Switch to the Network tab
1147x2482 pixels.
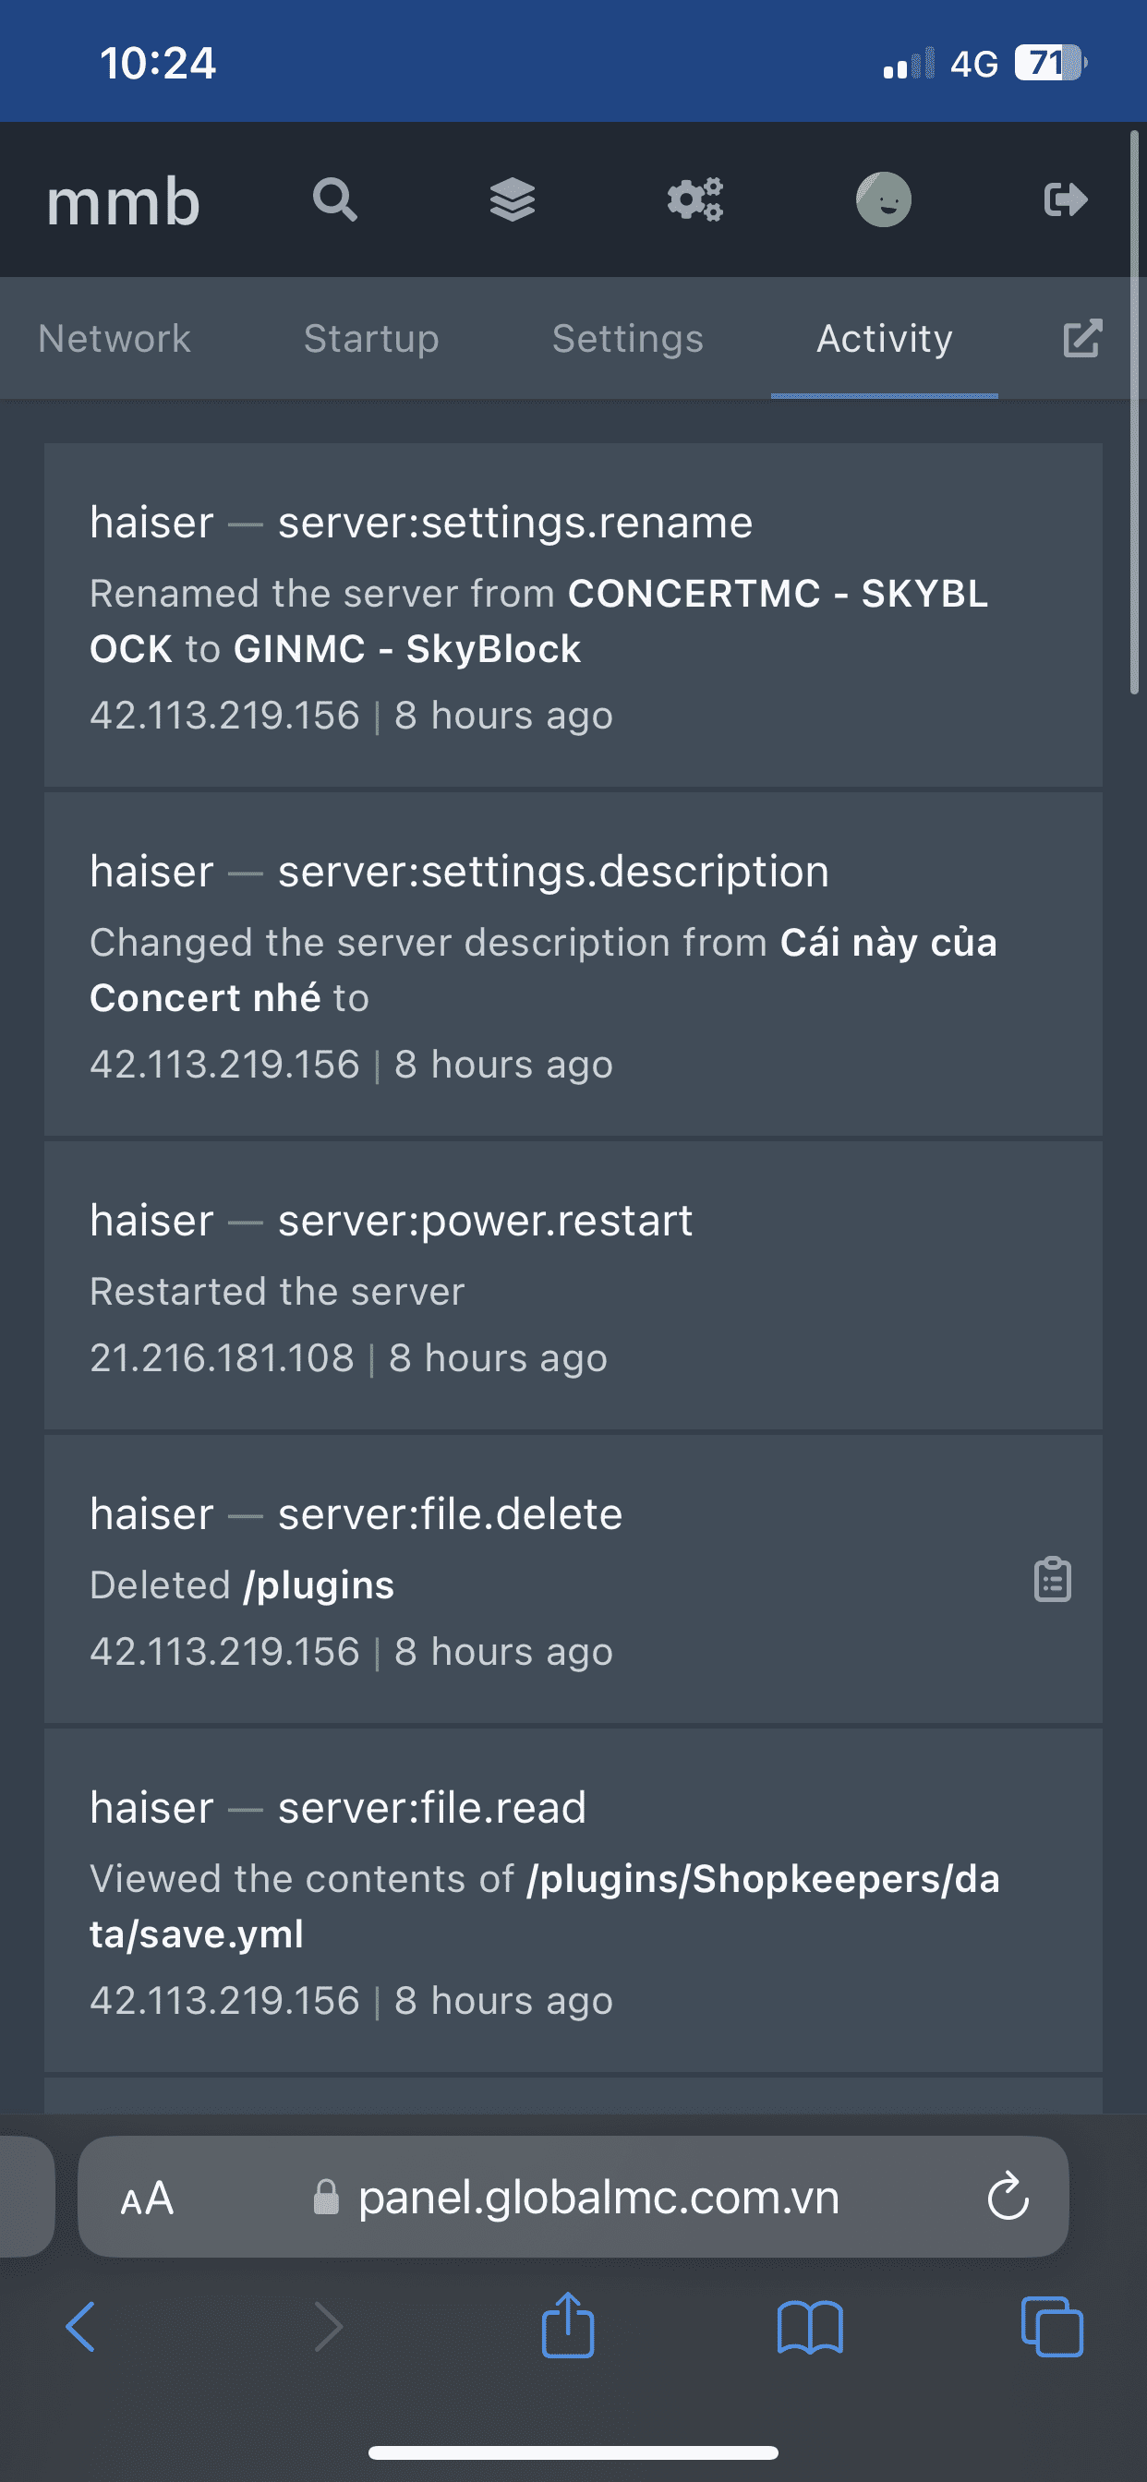tap(114, 339)
